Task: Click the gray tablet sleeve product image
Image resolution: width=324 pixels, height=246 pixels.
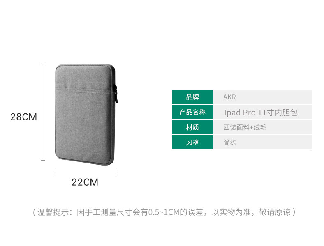Action: [x=86, y=115]
